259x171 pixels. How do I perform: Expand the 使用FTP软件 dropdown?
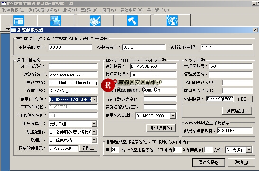[94, 99]
